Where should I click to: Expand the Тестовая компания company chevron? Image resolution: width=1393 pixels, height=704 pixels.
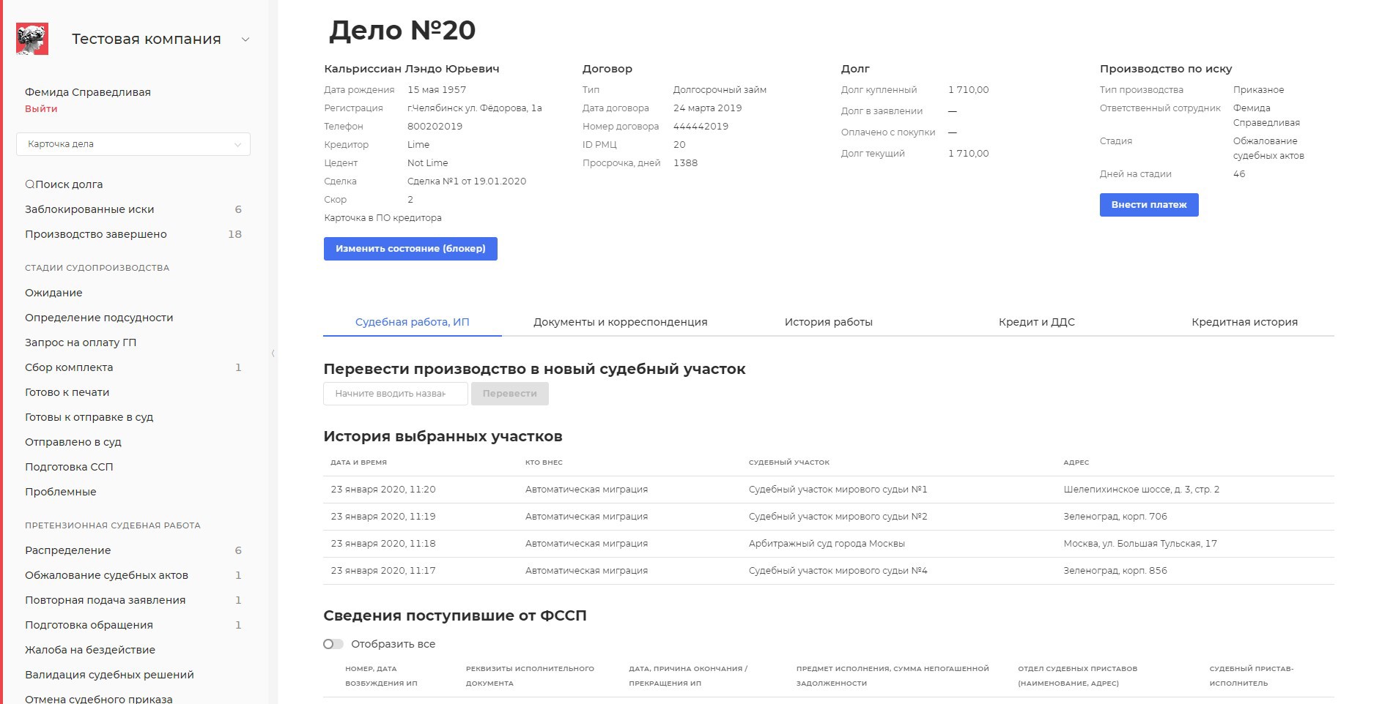coord(245,40)
